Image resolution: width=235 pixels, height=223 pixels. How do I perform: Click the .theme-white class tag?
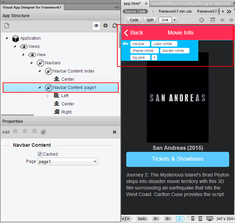click(144, 51)
